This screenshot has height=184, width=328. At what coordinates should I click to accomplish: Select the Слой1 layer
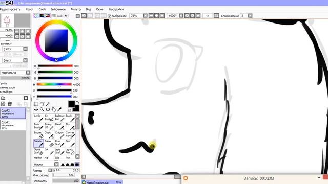[13, 125]
